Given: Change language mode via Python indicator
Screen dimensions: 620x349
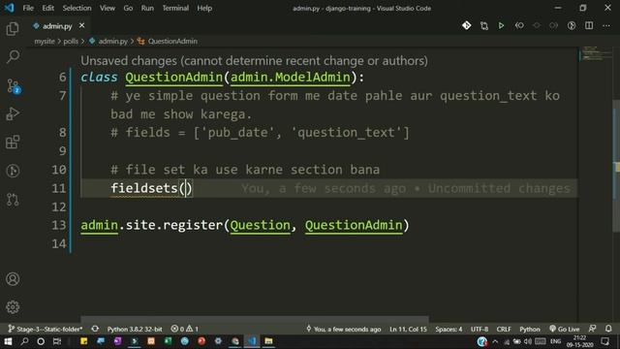Looking at the screenshot, I should pos(530,329).
